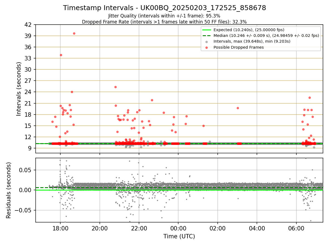Viewport: 329px width, 246px height.
Task: Click legend entry 'Possible Dropped Frames'
Action: coord(239,47)
